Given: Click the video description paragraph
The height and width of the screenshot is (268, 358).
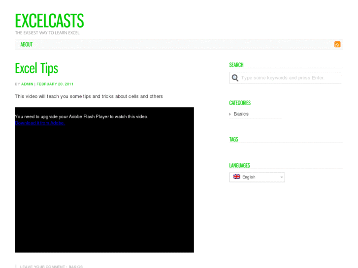Looking at the screenshot, I should pyautogui.click(x=89, y=96).
